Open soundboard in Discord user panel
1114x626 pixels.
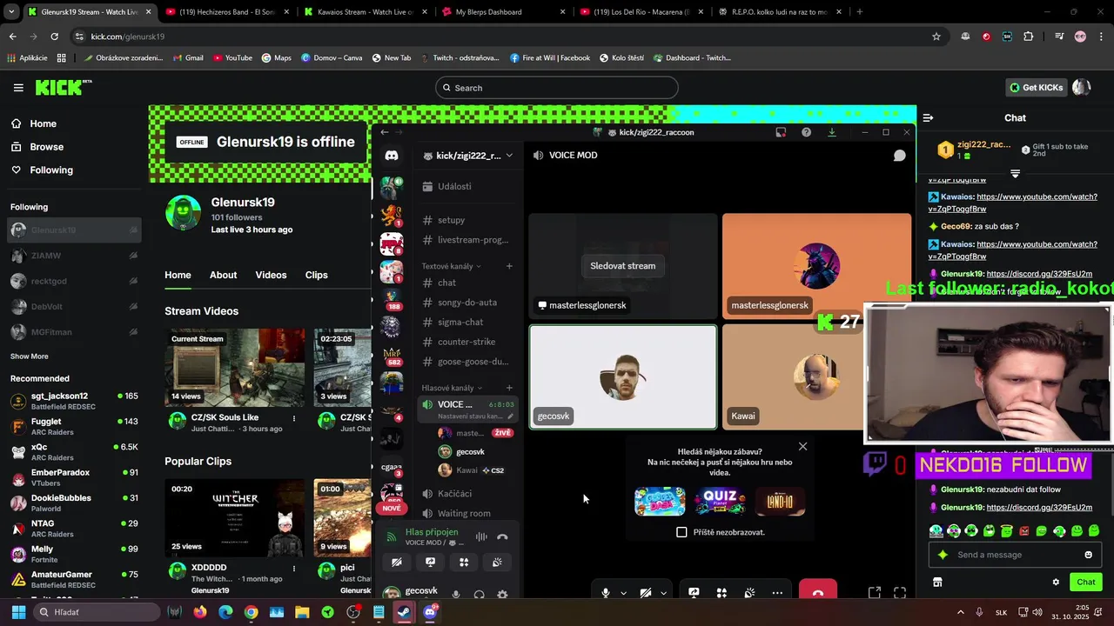click(497, 563)
